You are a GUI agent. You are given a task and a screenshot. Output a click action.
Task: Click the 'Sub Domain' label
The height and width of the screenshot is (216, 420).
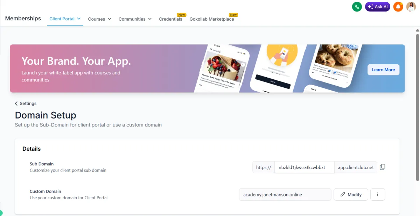click(x=42, y=164)
